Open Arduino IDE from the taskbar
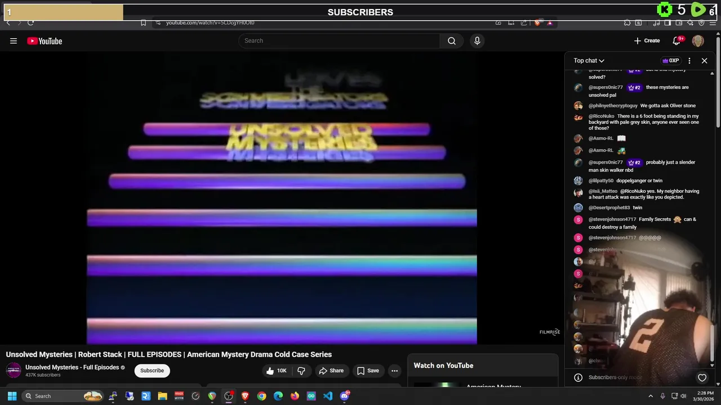 click(311, 396)
